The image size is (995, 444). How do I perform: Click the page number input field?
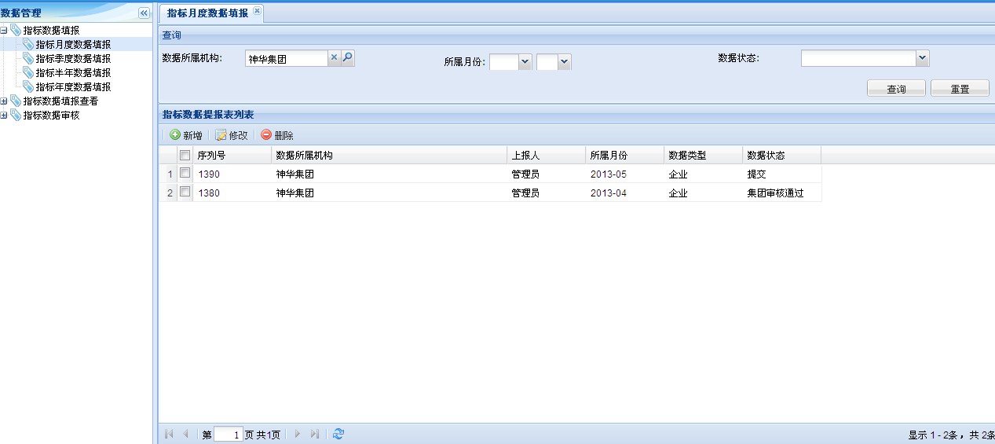point(228,435)
